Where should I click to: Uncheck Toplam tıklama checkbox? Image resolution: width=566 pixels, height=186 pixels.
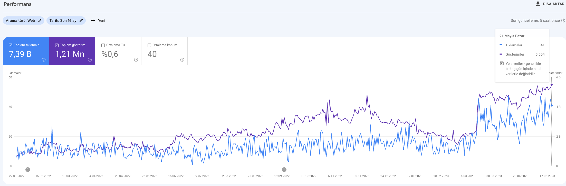pyautogui.click(x=11, y=45)
